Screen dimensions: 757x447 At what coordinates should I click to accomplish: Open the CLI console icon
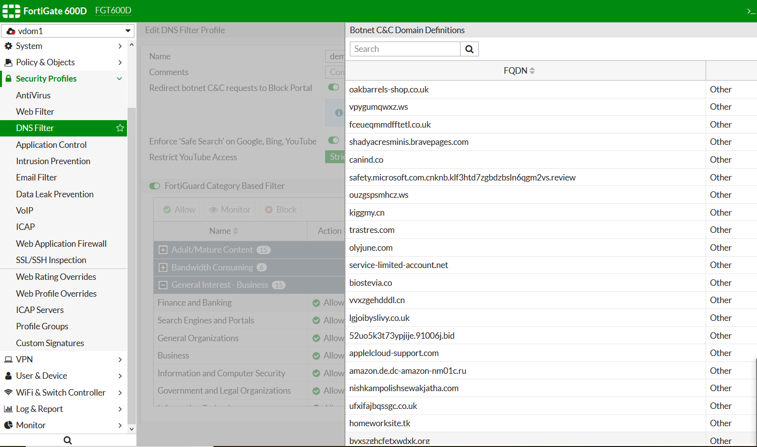[x=751, y=11]
